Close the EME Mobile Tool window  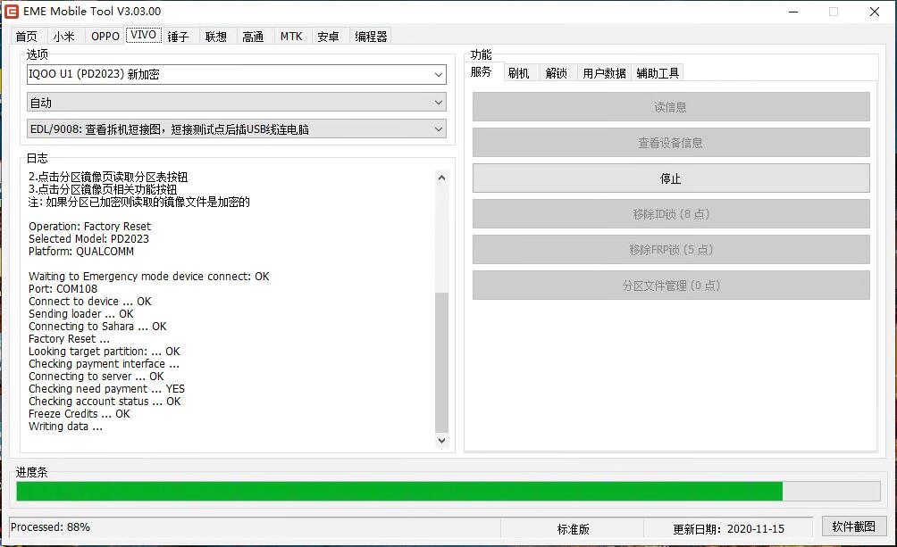click(x=874, y=12)
